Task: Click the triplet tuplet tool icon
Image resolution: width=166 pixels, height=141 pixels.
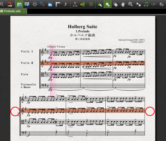Action: pyautogui.click(x=154, y=4)
